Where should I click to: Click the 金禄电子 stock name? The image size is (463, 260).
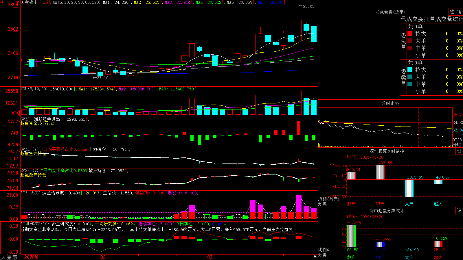coord(33,2)
